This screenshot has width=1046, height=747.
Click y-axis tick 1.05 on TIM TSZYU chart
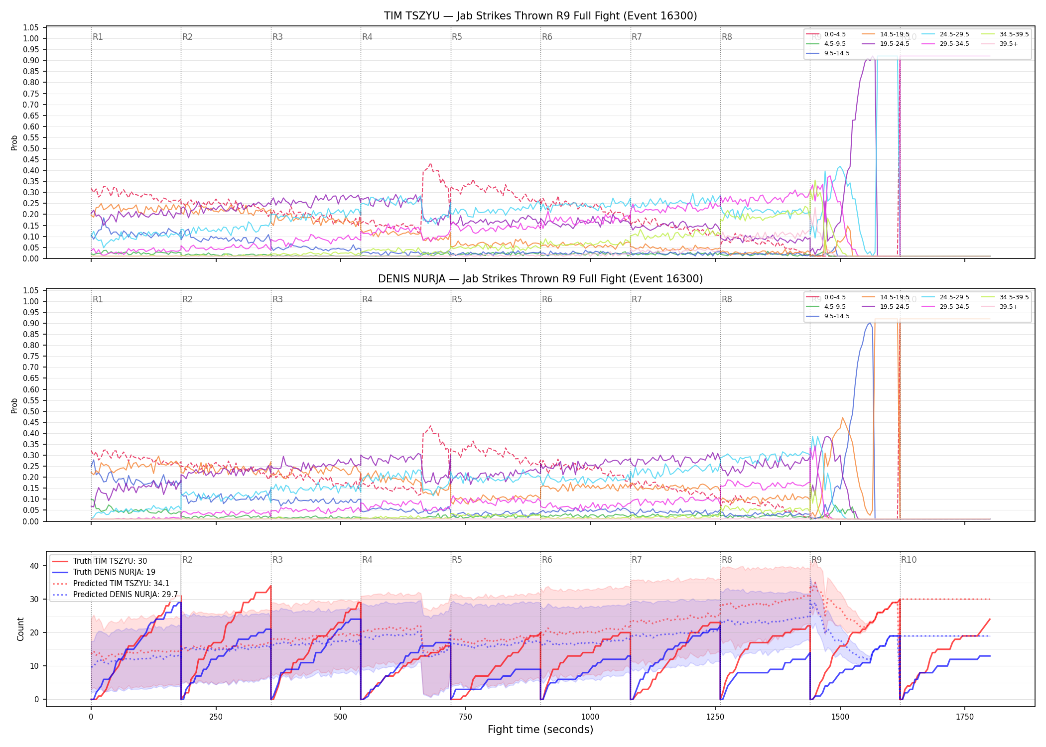click(x=31, y=27)
